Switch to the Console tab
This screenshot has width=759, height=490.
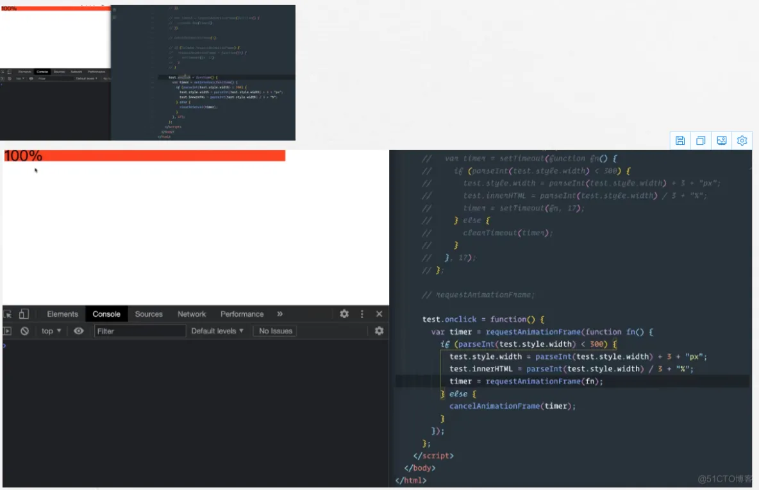(x=106, y=314)
